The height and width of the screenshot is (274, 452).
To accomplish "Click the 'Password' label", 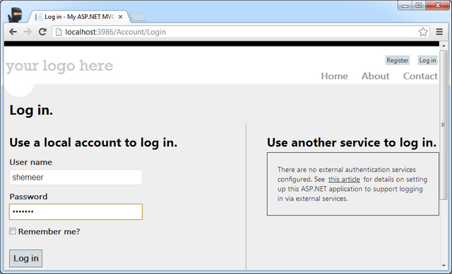I will click(x=28, y=197).
